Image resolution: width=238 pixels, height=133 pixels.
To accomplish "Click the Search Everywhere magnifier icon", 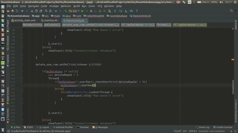I will pyautogui.click(x=231, y=11).
